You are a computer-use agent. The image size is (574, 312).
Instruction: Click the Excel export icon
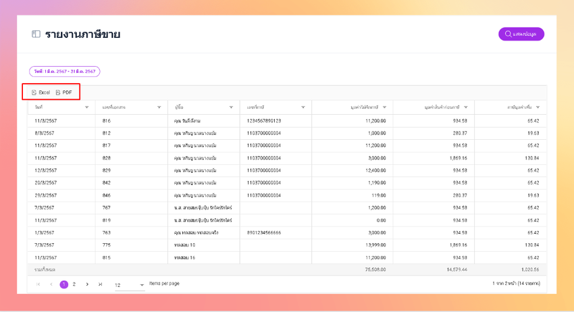coord(34,93)
